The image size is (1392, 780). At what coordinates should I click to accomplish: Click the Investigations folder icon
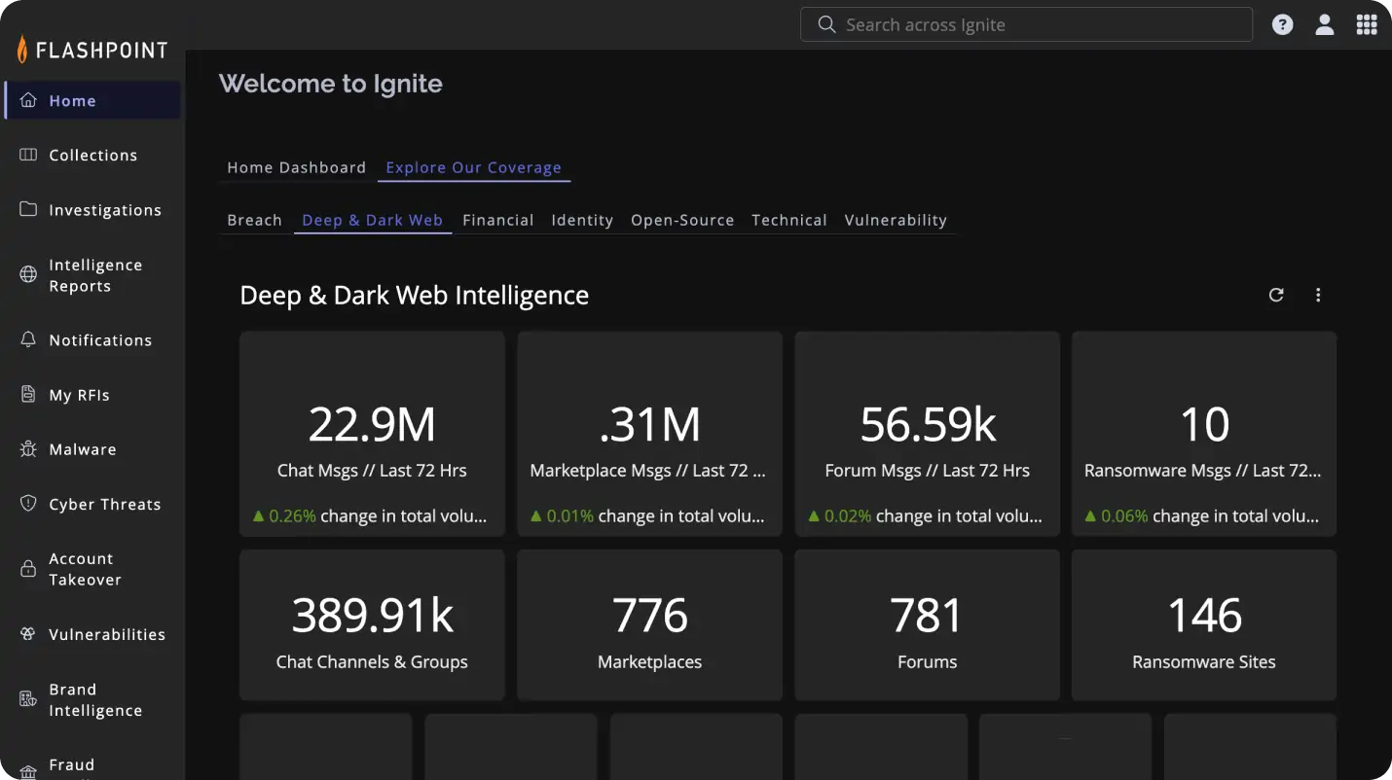pos(28,210)
